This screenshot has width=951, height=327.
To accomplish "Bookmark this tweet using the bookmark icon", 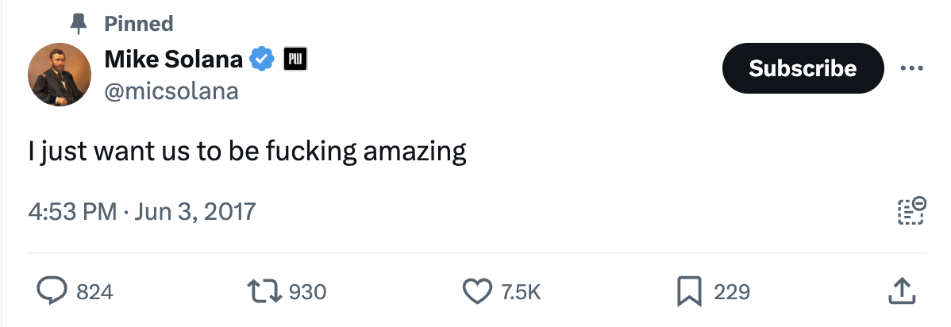I will 687,292.
